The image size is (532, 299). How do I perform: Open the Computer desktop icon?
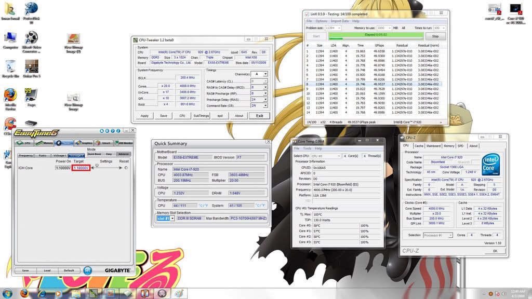click(x=10, y=38)
